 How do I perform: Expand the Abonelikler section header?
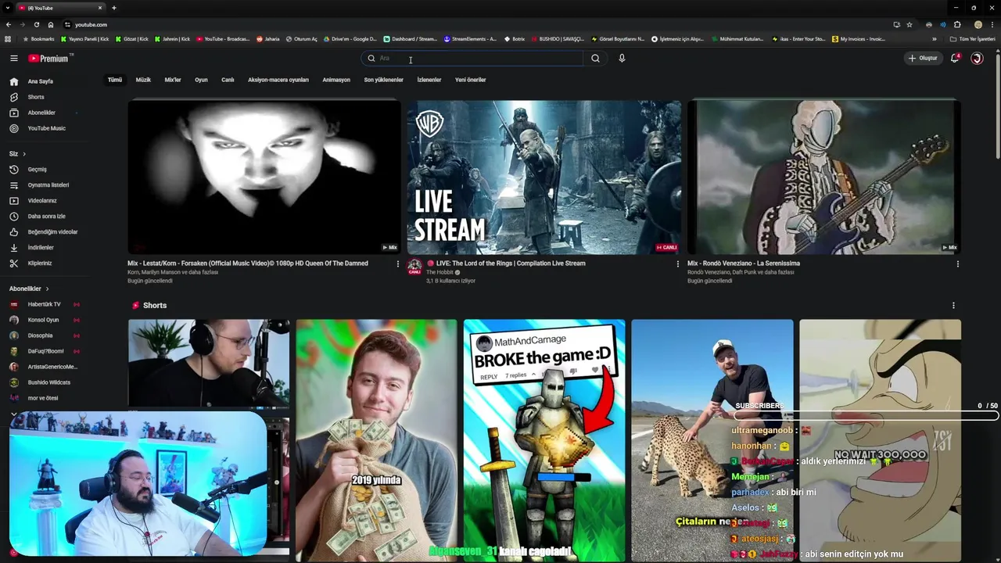29,289
